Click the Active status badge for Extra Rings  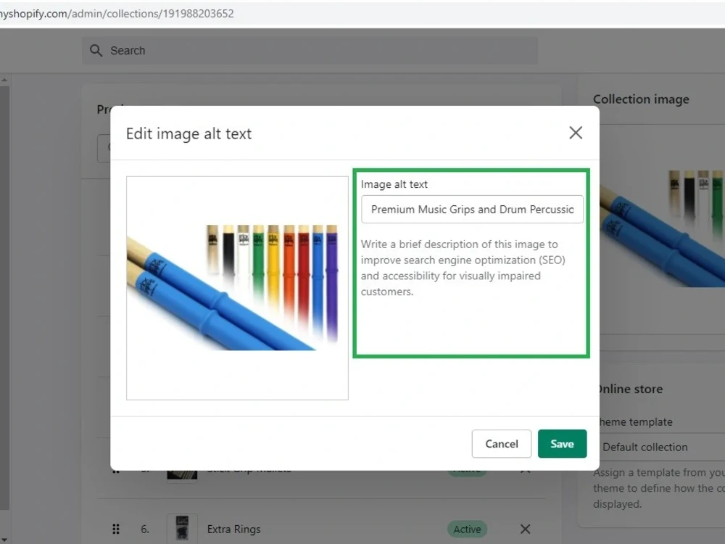[466, 529]
